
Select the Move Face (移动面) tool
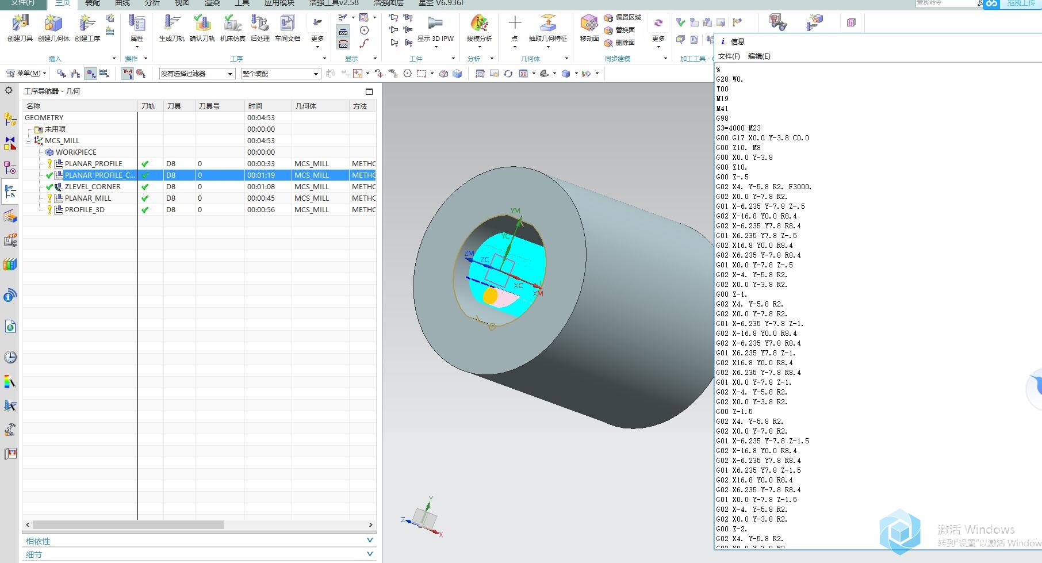(x=589, y=28)
